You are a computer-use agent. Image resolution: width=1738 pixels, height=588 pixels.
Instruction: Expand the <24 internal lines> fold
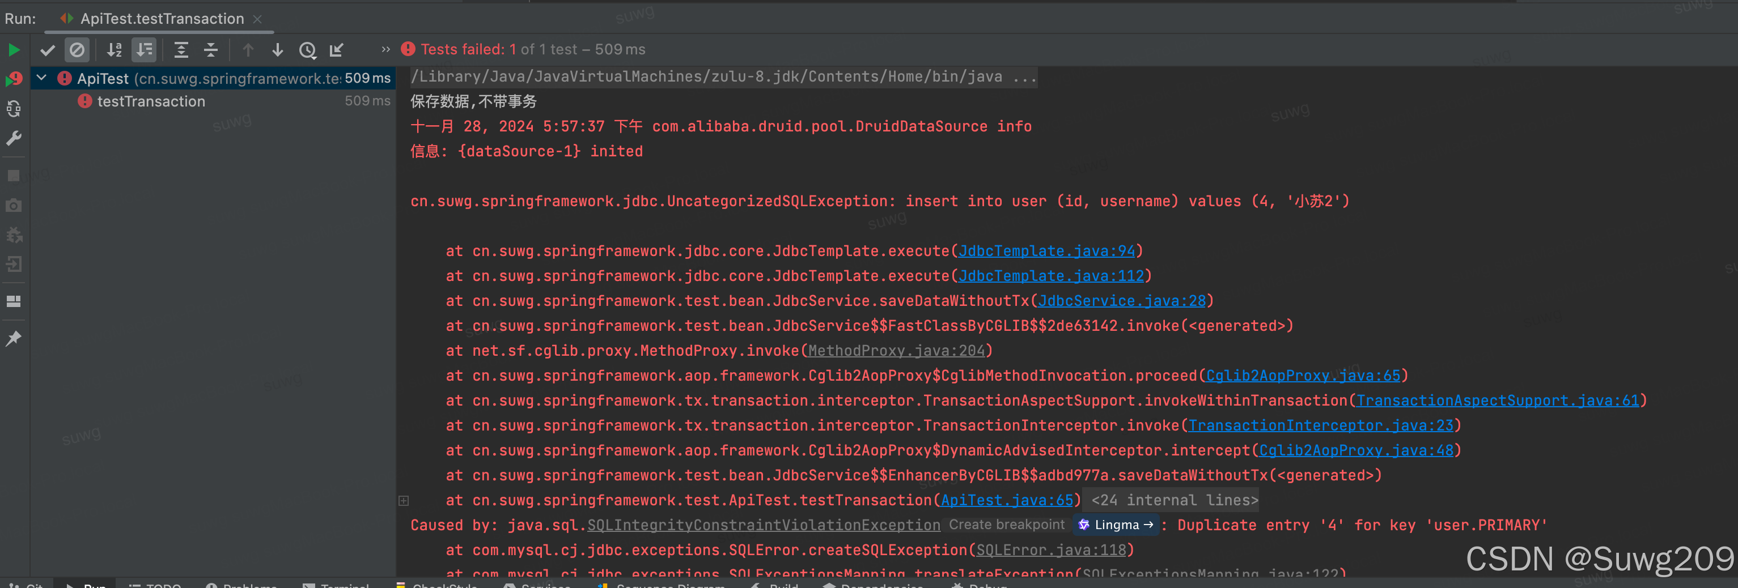(1175, 500)
